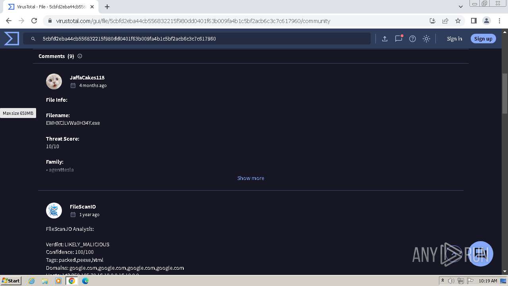Screen dimensions: 508x286
Task: Open Chrome profile avatar icon
Action: (486, 21)
